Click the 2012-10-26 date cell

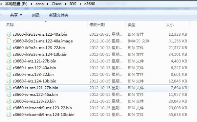pyautogui.click(x=106, y=41)
